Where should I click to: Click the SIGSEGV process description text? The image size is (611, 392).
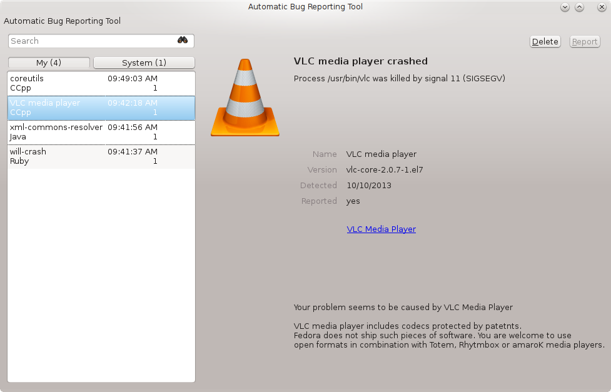pyautogui.click(x=399, y=79)
